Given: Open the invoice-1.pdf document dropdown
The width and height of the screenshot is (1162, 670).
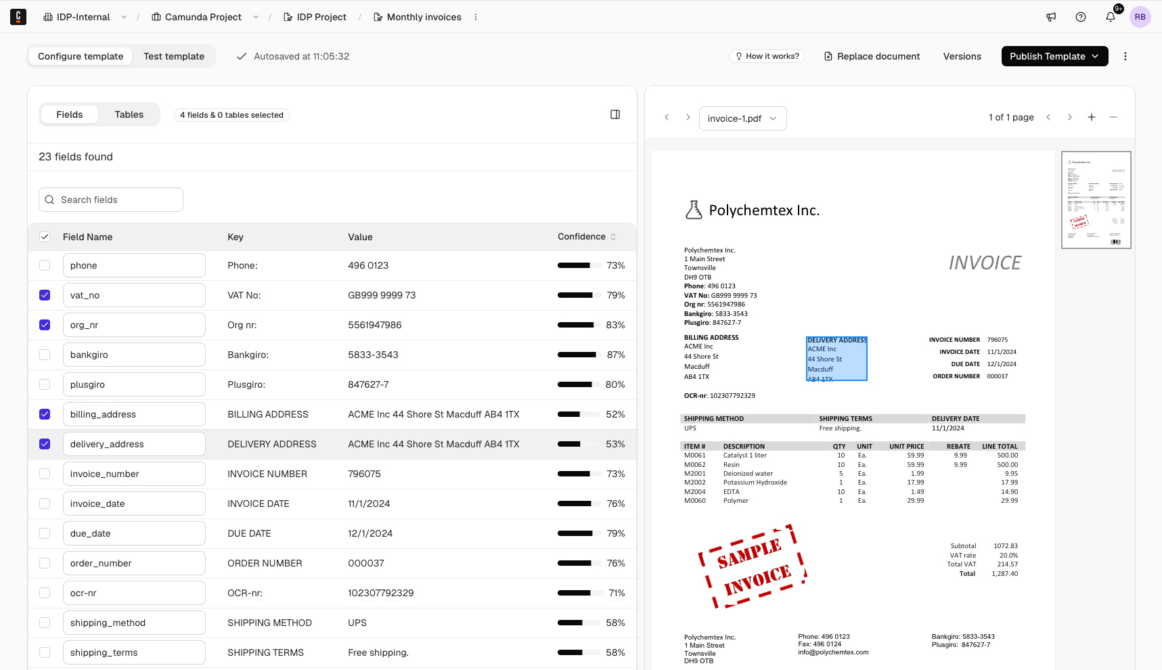Looking at the screenshot, I should (x=742, y=118).
